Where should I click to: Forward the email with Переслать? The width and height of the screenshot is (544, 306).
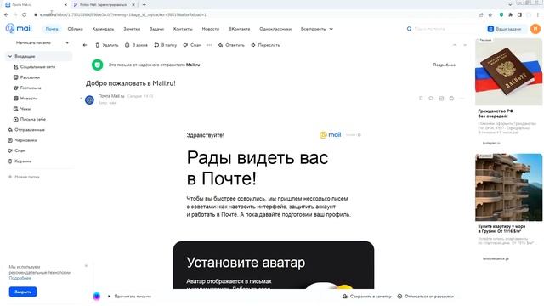(x=265, y=45)
